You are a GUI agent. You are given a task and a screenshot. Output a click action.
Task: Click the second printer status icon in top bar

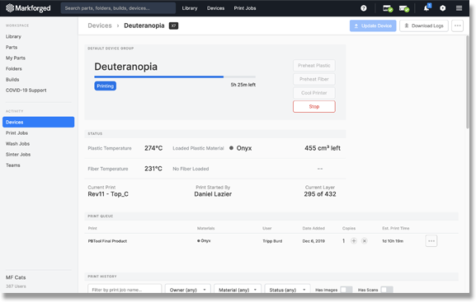404,8
